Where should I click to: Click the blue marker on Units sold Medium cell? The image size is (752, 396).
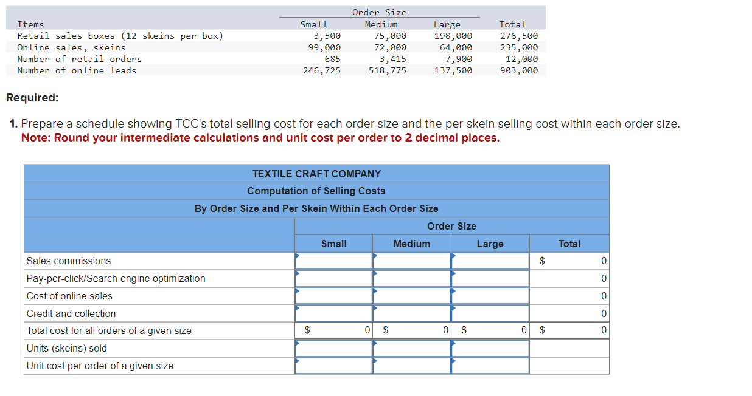coord(375,344)
